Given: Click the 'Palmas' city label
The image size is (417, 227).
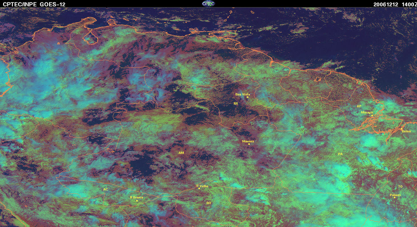Looking at the screenshot, I should tap(395, 195).
